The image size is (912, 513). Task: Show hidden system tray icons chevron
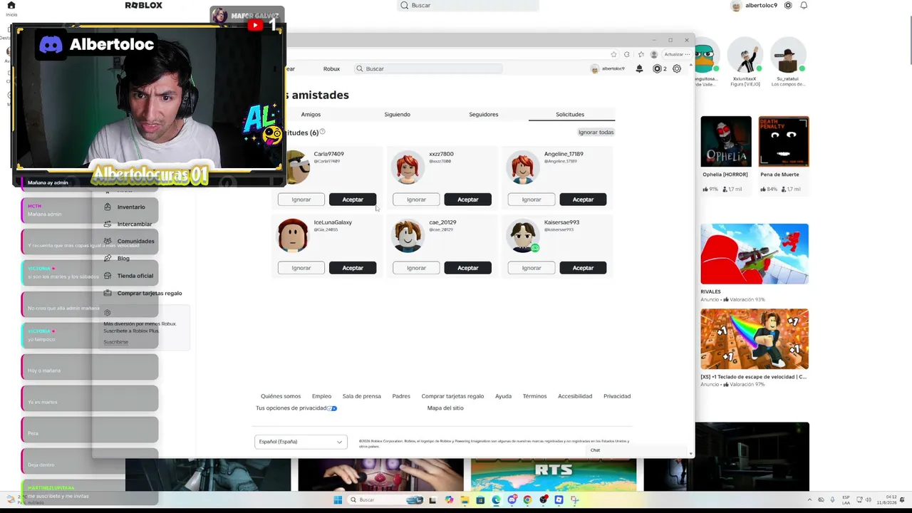[811, 499]
